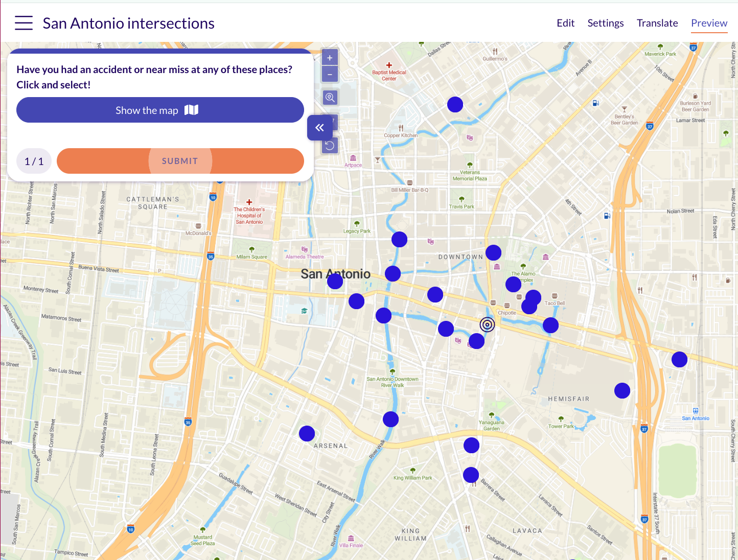Click the Mustard Seed Plaza label
738x560 pixels.
point(202,540)
